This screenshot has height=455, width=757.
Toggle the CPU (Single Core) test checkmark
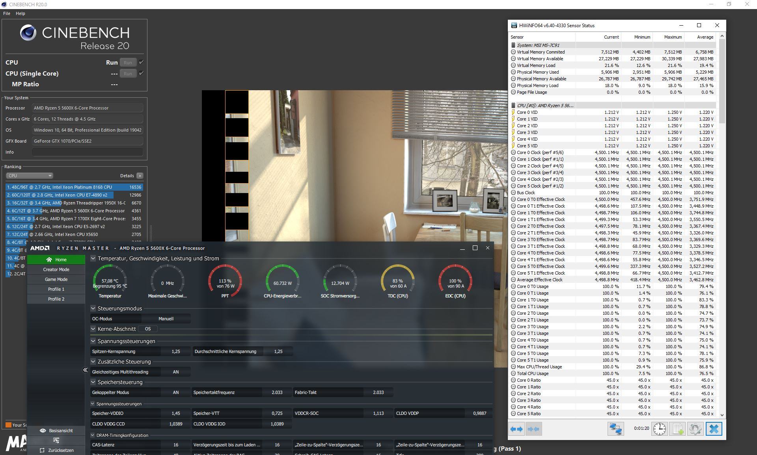tap(141, 73)
